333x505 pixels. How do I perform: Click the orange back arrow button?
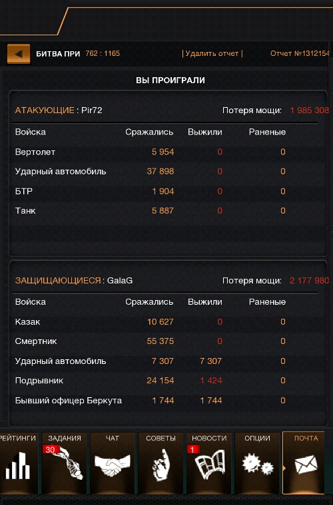[x=19, y=54]
